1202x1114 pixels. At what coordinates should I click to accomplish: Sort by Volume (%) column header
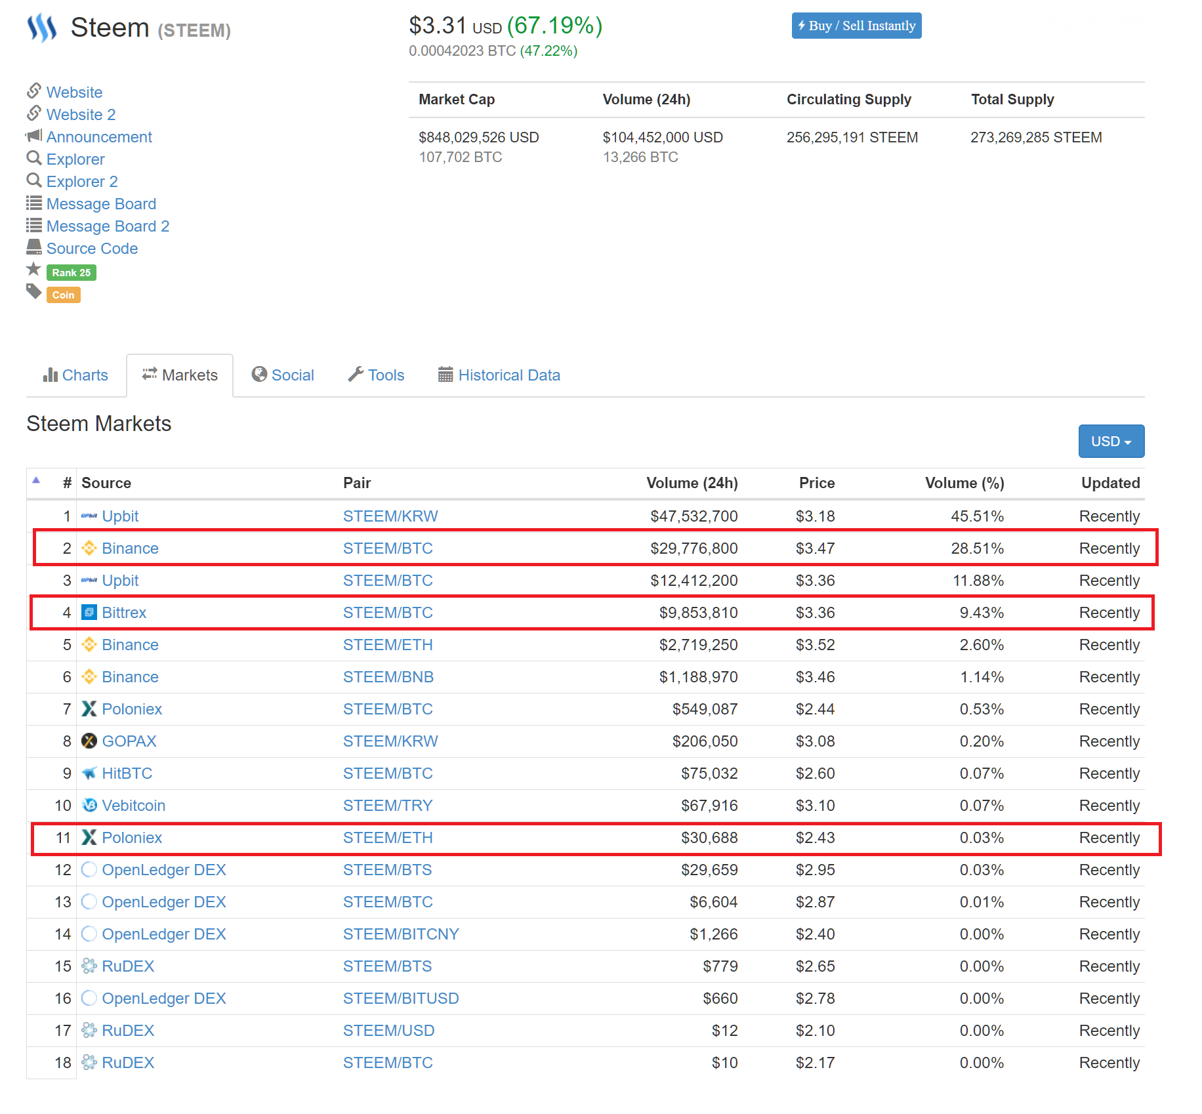pyautogui.click(x=964, y=484)
